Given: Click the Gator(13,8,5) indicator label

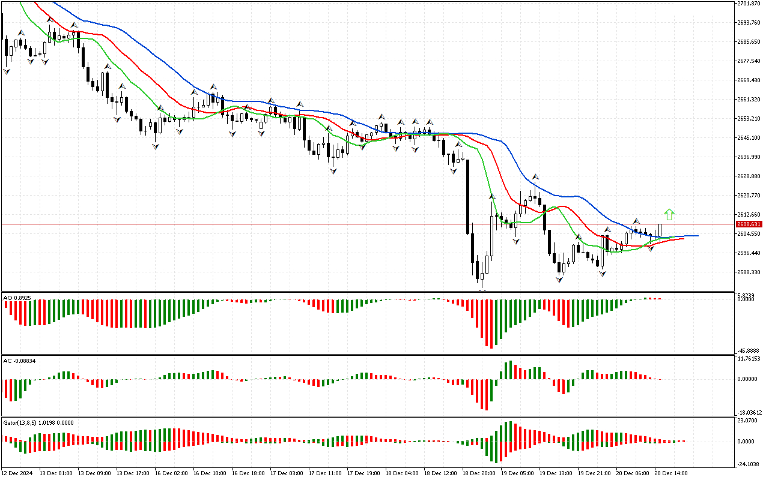Looking at the screenshot, I should [38, 422].
